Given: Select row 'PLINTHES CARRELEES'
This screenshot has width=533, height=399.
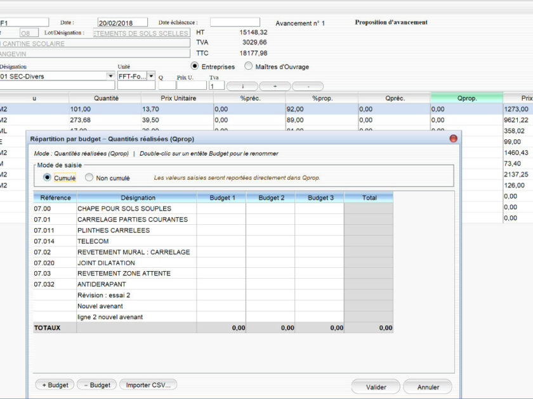Looking at the screenshot, I should (213, 230).
